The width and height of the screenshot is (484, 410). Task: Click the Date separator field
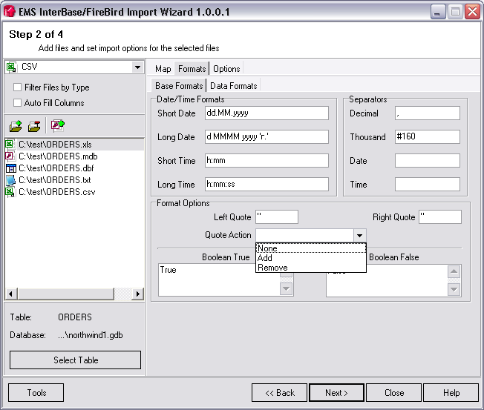[x=428, y=160]
